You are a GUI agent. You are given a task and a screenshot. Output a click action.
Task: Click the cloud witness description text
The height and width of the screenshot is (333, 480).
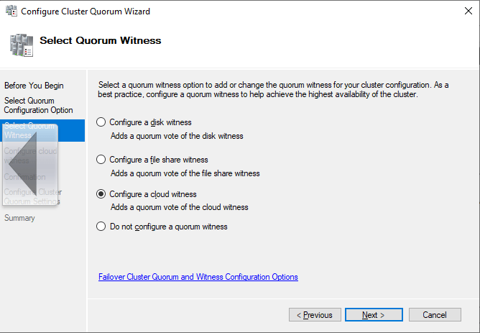tap(180, 207)
